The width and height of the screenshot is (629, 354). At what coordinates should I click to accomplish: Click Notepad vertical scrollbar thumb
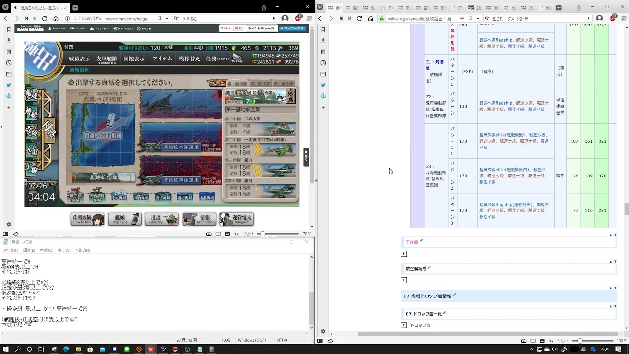[311, 307]
